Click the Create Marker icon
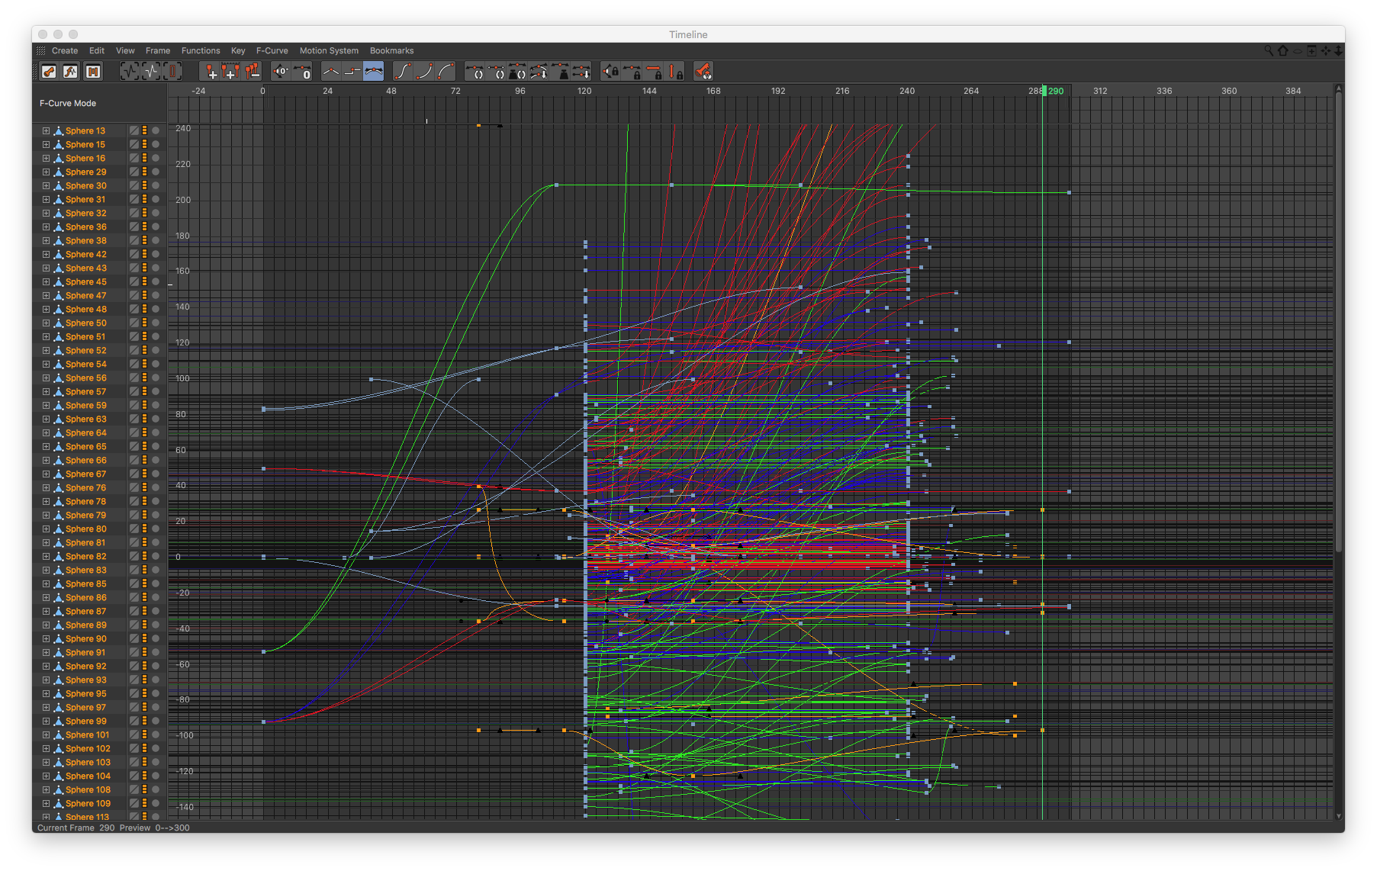This screenshot has height=871, width=1377. pos(210,72)
